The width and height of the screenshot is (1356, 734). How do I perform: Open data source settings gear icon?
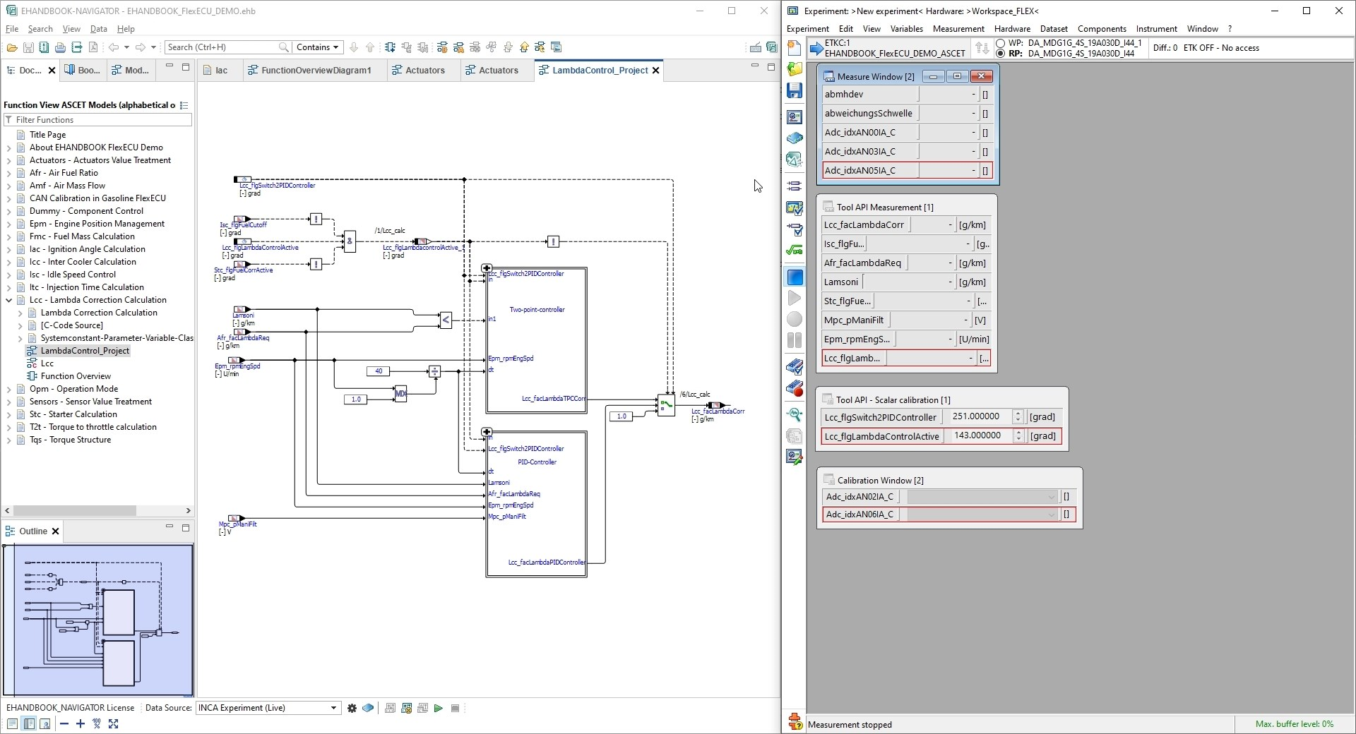coord(352,708)
